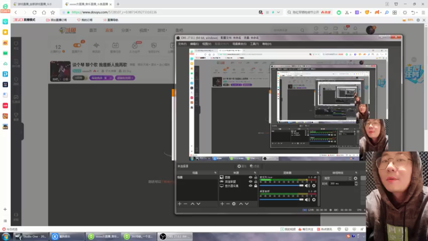
Task: Move source up in OBS sources panel
Action: (241, 204)
